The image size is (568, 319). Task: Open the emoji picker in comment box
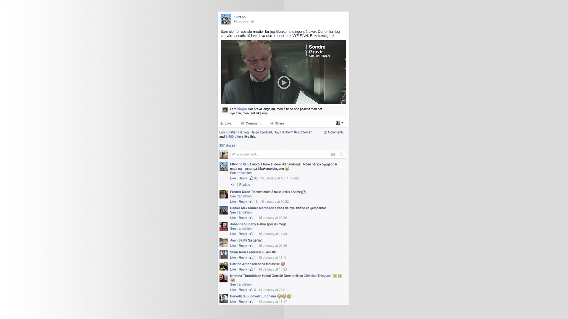pos(341,154)
